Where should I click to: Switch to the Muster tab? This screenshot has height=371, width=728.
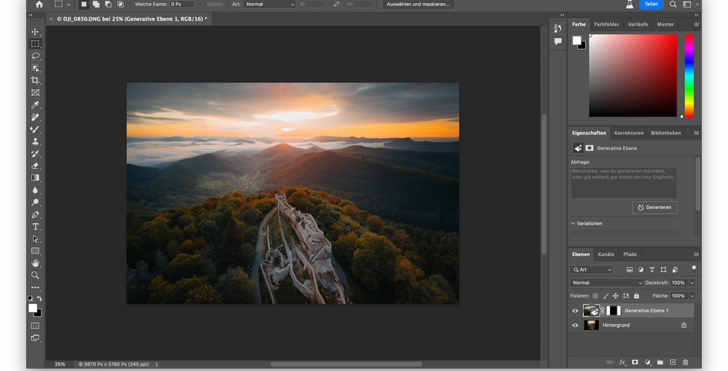665,24
